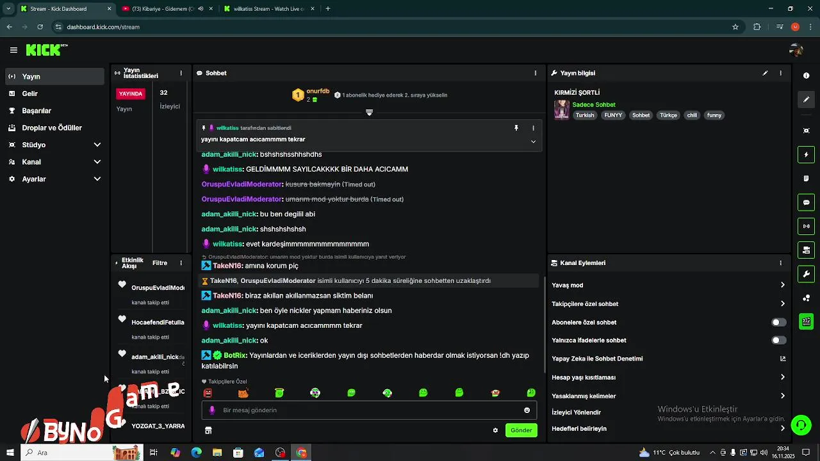Open the emoji picker in chat input
This screenshot has width=820, height=461.
click(x=527, y=410)
